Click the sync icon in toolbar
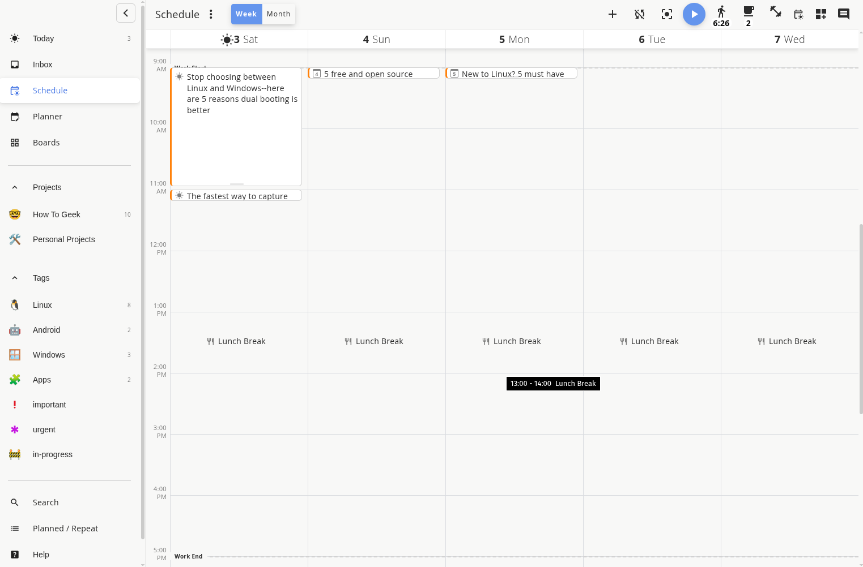Viewport: 863px width, 567px height. click(640, 14)
